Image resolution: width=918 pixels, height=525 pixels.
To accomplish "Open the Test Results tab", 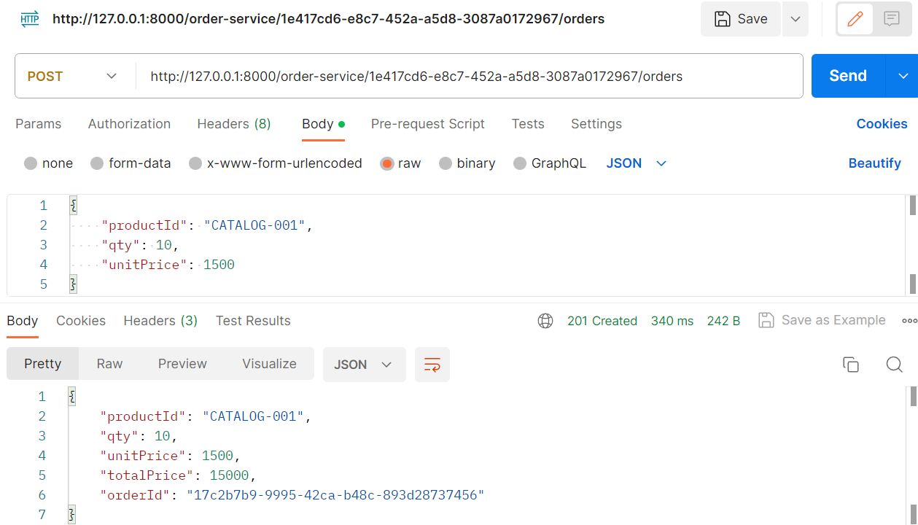I will (253, 321).
